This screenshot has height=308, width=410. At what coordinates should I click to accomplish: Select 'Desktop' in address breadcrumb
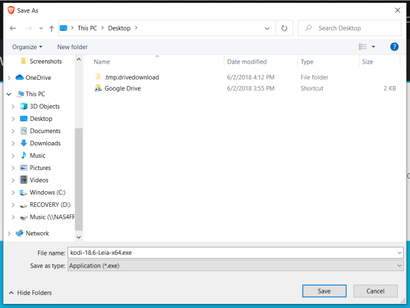119,28
